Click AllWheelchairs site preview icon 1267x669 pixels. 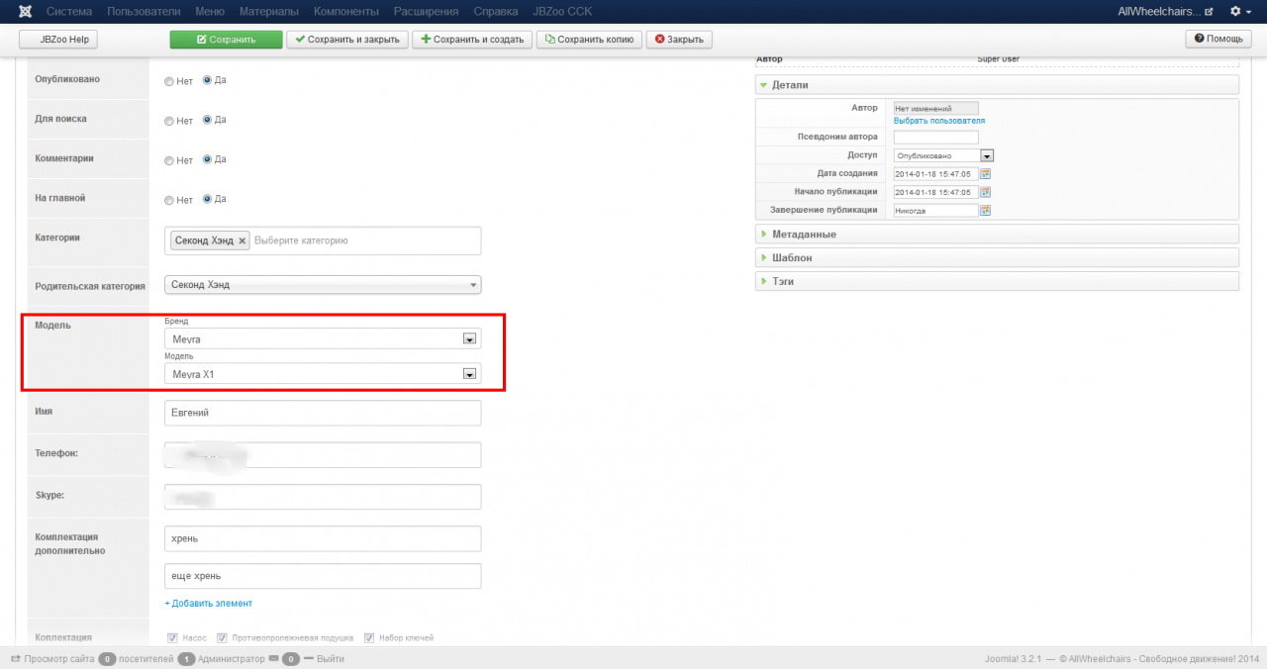point(1208,12)
